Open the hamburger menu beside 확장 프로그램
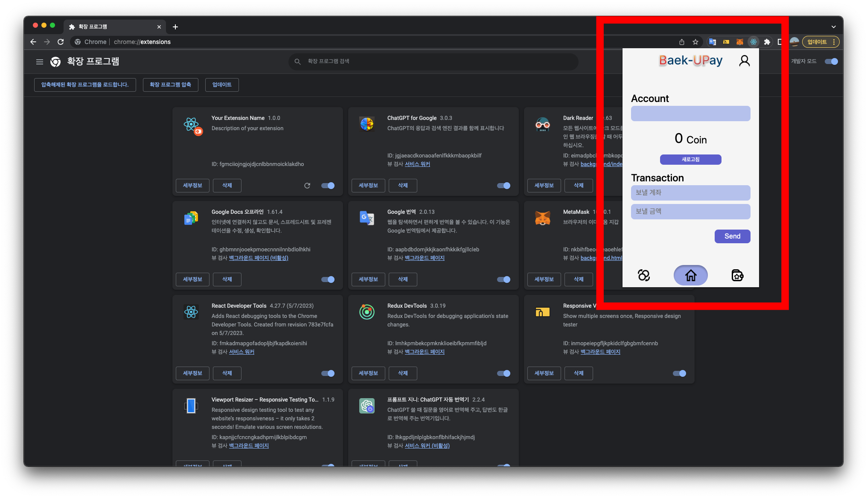 40,62
